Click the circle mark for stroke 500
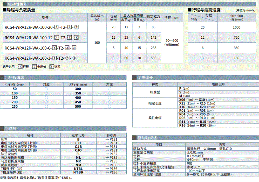The height and width of the screenshot is (182, 259). (x=110, y=107)
